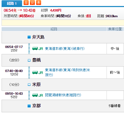The width and height of the screenshot is (124, 113).
Task: Select the station name 米原
Action: (x=36, y=84)
